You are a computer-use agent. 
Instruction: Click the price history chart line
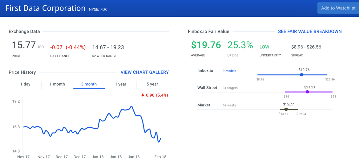click(109, 114)
